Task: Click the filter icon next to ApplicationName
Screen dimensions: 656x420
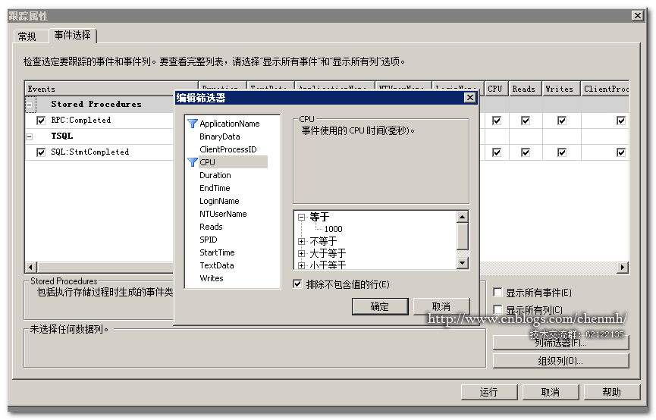Action: [193, 124]
